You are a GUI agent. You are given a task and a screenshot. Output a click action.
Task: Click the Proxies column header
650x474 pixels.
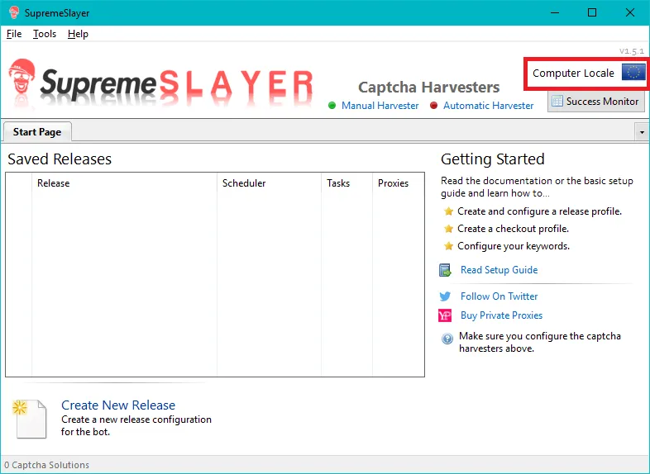click(x=399, y=183)
